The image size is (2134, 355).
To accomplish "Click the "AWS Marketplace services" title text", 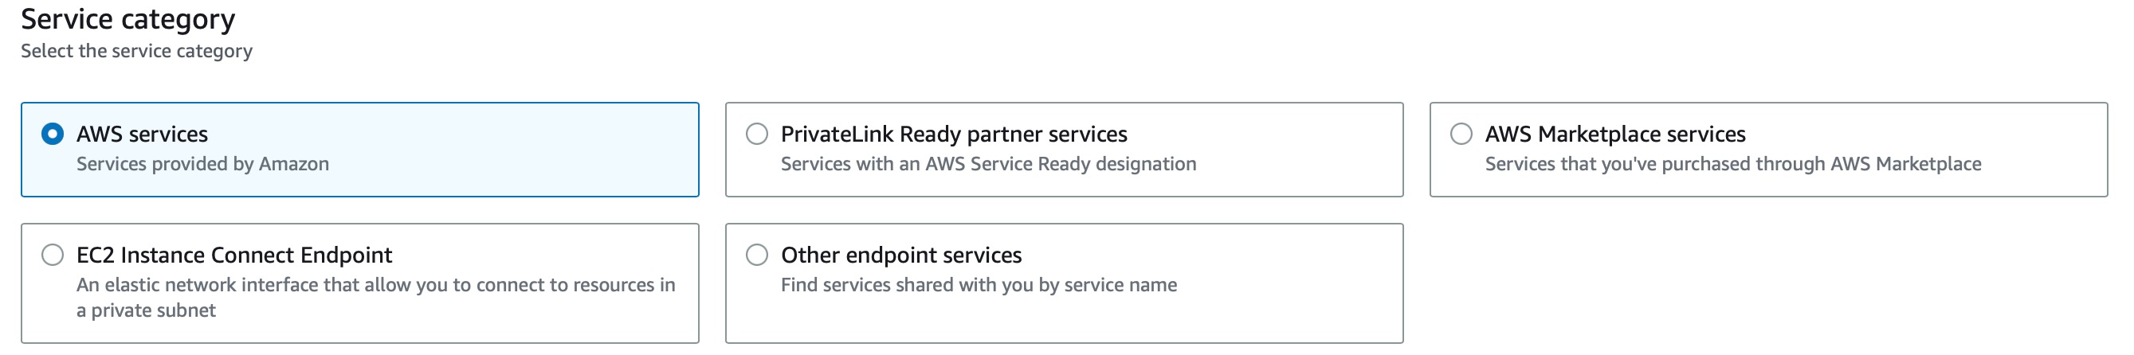I will point(1614,134).
